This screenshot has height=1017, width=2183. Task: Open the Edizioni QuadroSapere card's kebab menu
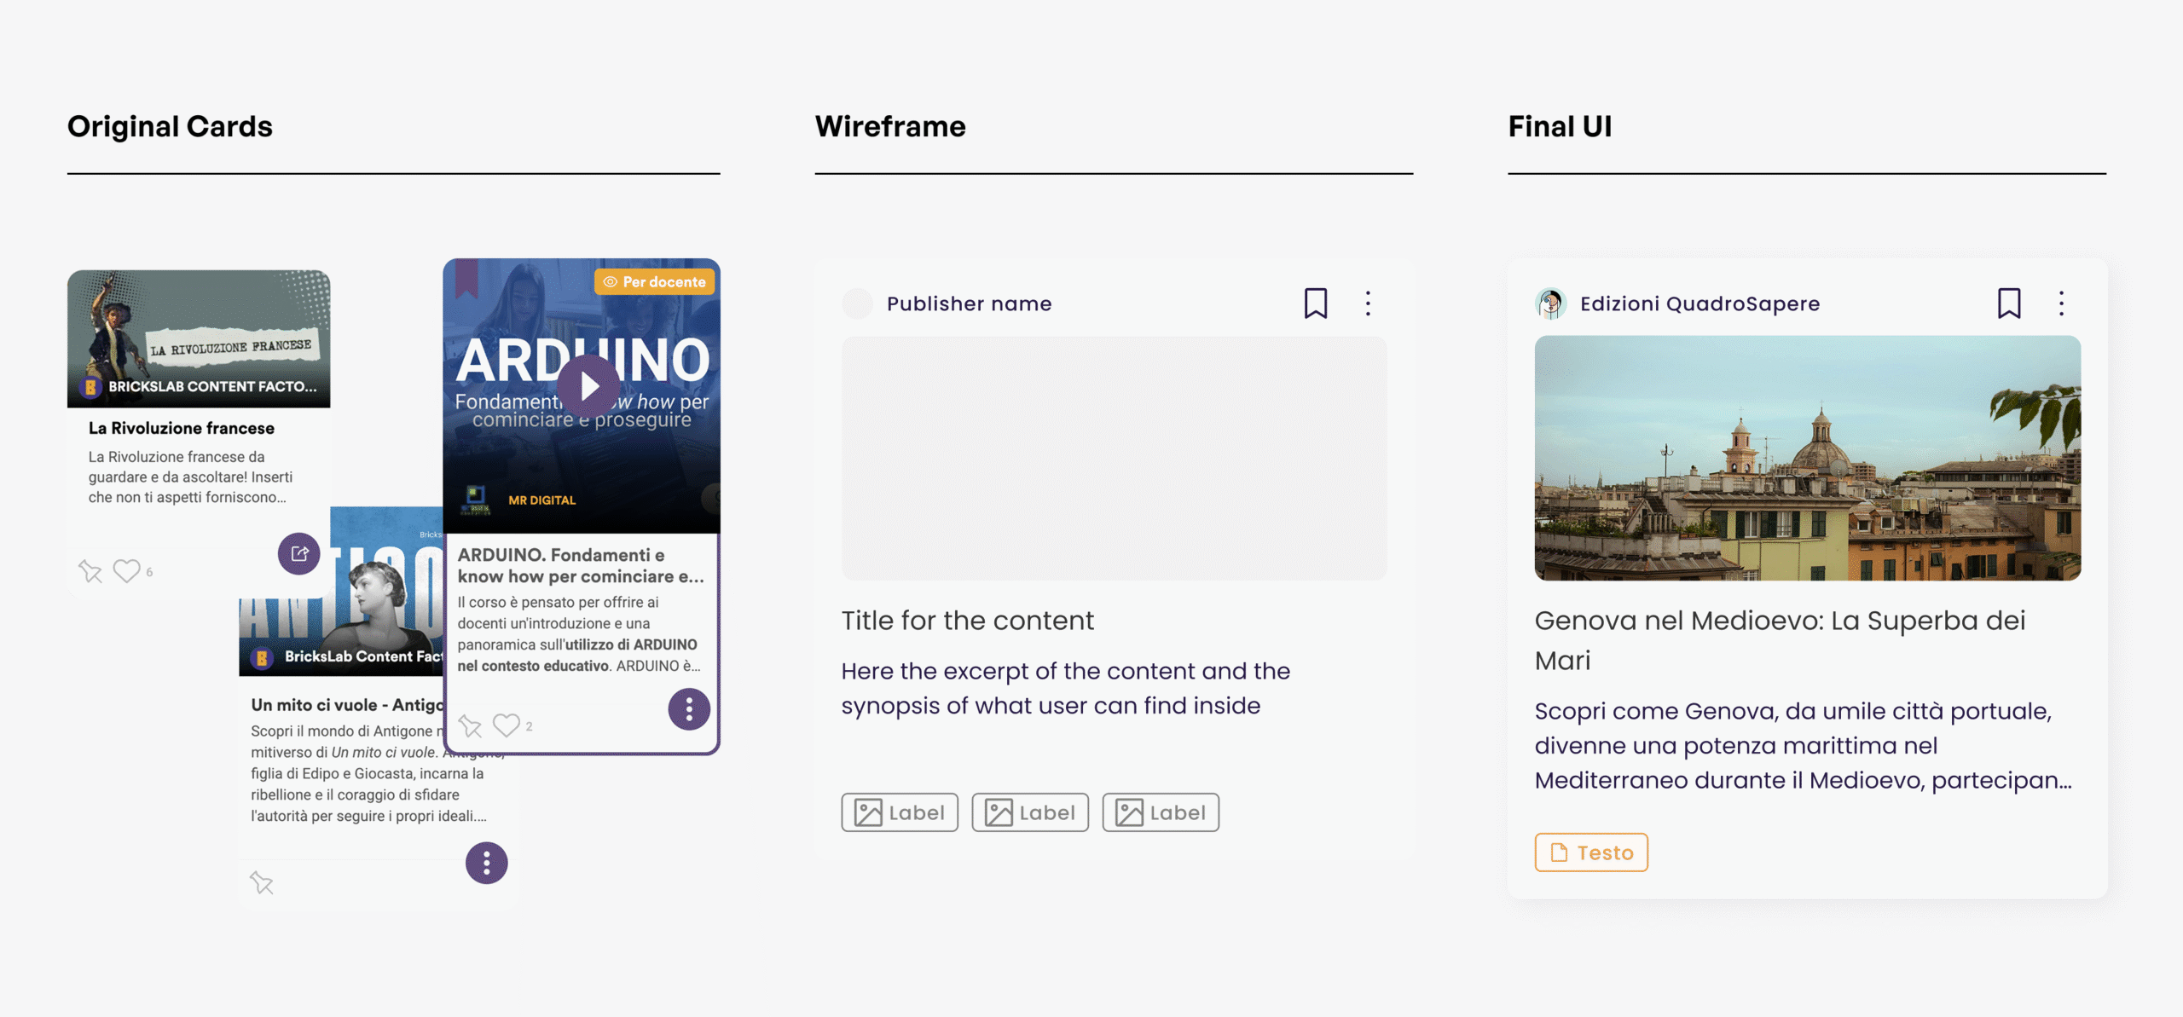point(2061,303)
